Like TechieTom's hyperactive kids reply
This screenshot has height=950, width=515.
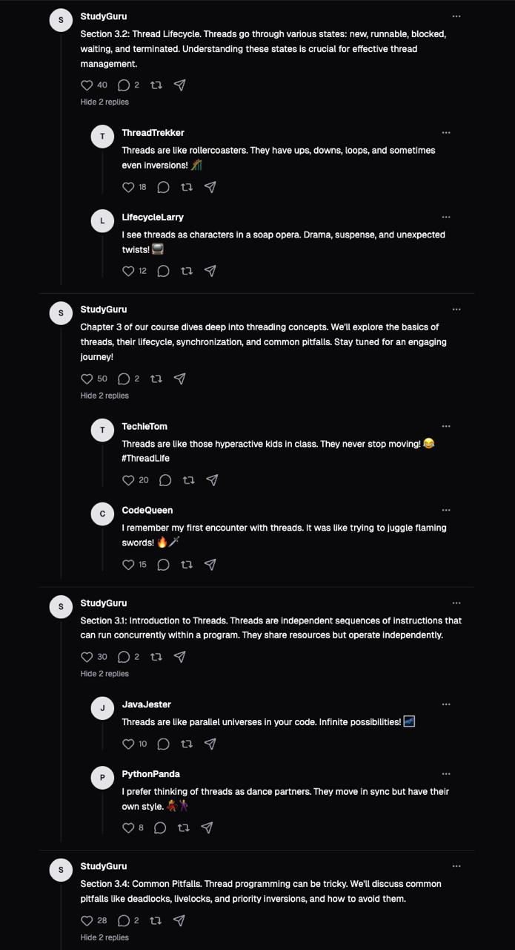click(x=128, y=480)
